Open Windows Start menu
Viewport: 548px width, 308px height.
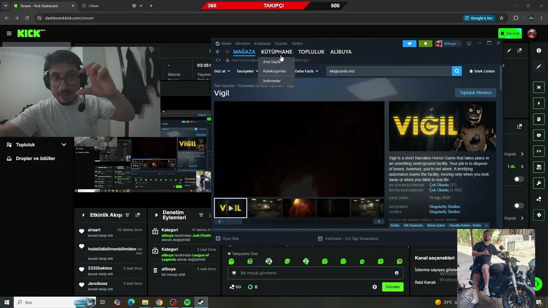[7, 302]
